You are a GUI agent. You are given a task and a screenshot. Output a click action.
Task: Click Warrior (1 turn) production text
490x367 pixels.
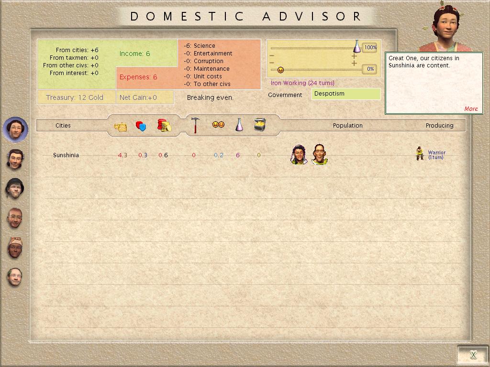click(436, 155)
